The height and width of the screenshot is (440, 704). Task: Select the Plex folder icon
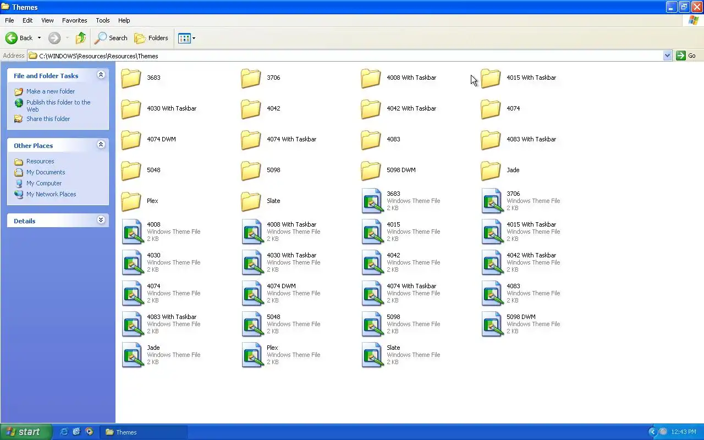(x=131, y=201)
